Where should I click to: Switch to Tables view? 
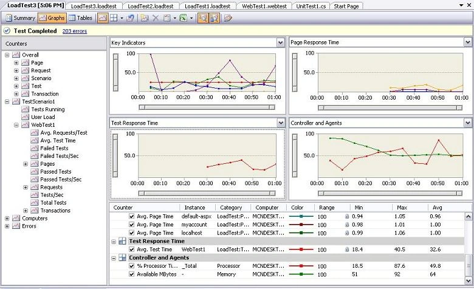click(x=80, y=18)
